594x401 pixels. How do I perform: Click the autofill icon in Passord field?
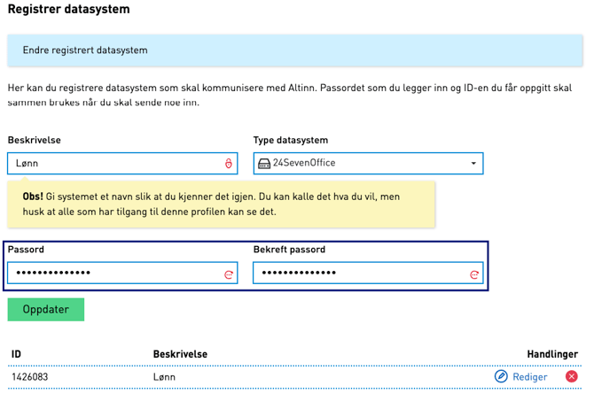pyautogui.click(x=228, y=274)
